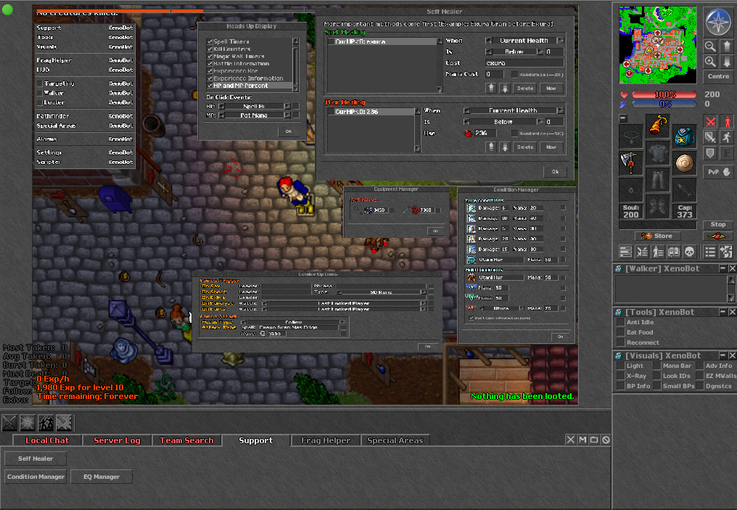Next option for Spell Healing When selector
737x510 pixels.
pos(560,41)
